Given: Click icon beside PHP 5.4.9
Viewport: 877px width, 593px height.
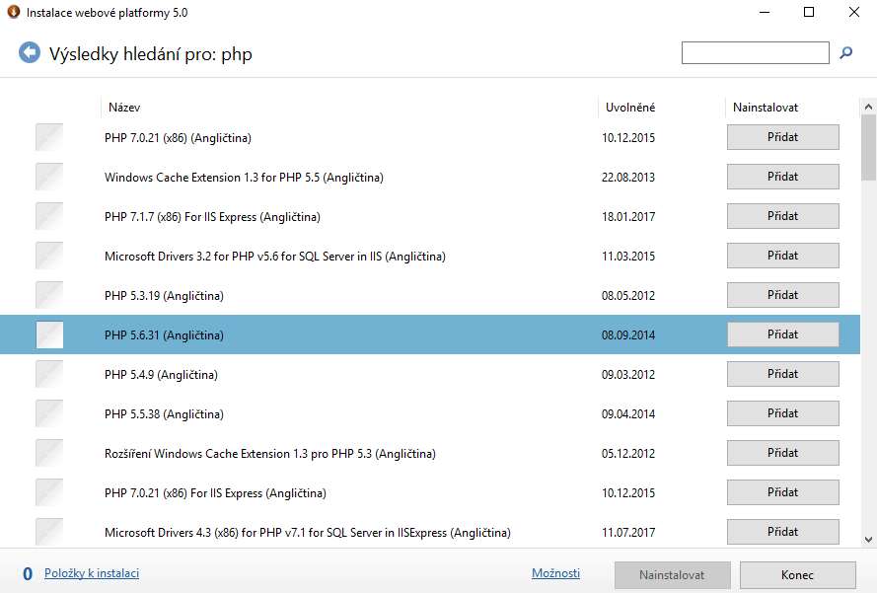Looking at the screenshot, I should click(x=49, y=374).
